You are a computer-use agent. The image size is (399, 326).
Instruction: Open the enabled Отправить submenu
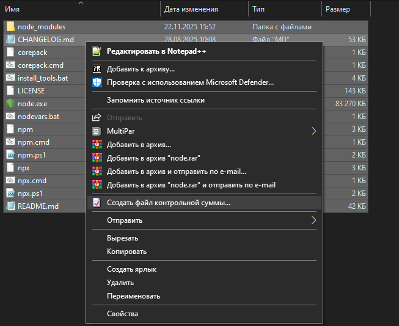coord(204,220)
